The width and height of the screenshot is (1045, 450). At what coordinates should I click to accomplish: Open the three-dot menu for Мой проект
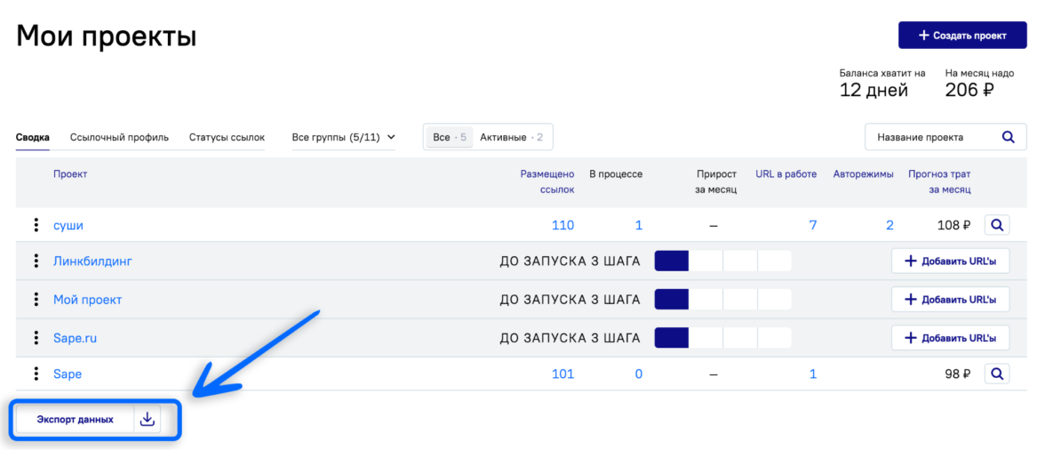click(x=36, y=300)
